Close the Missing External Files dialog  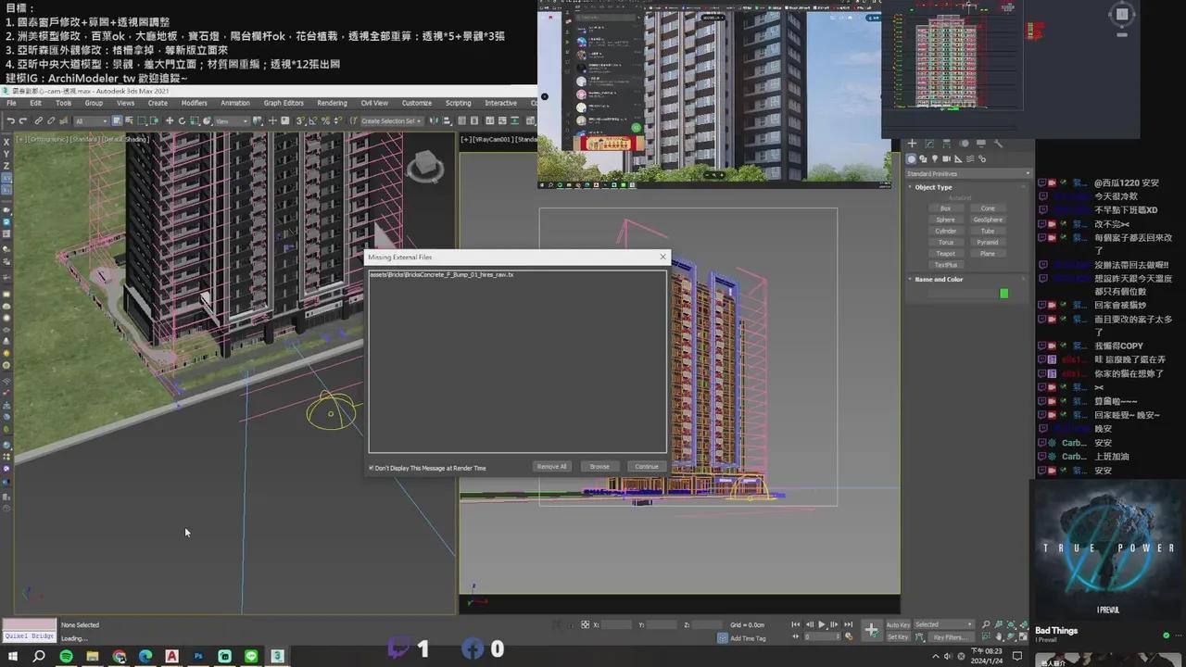tap(662, 257)
